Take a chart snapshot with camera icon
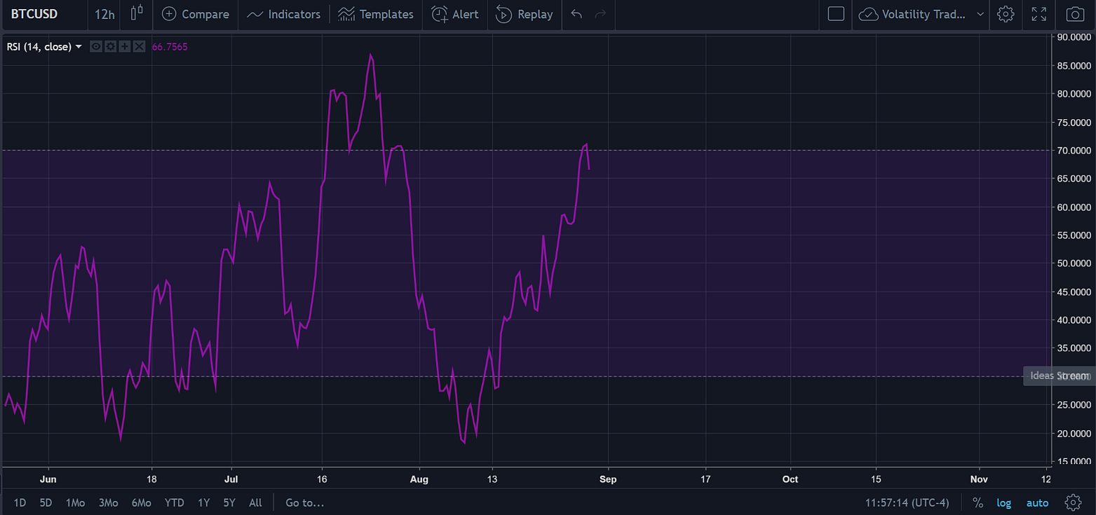 [x=1074, y=14]
